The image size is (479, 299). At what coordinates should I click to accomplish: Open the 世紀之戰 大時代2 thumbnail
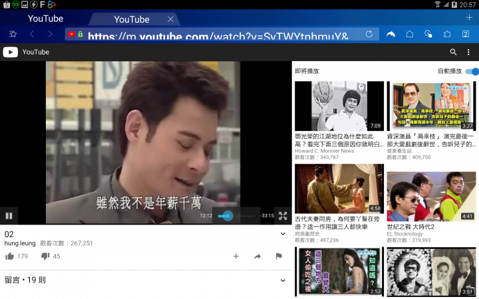pyautogui.click(x=431, y=197)
